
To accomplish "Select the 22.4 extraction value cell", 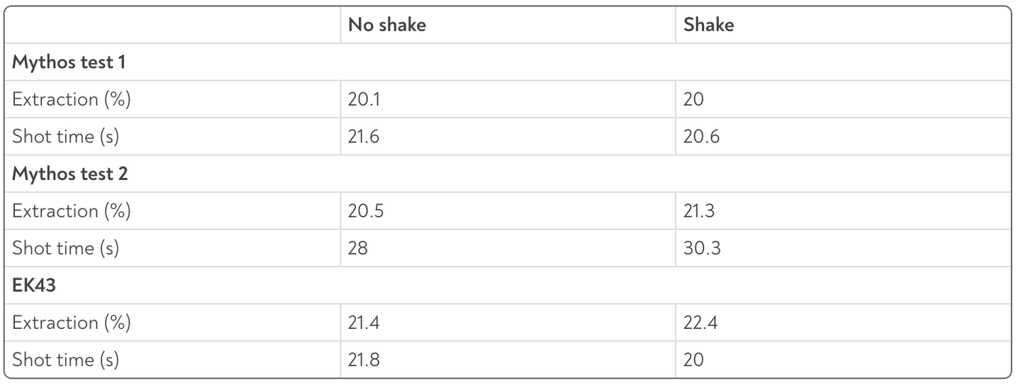I will coord(701,322).
